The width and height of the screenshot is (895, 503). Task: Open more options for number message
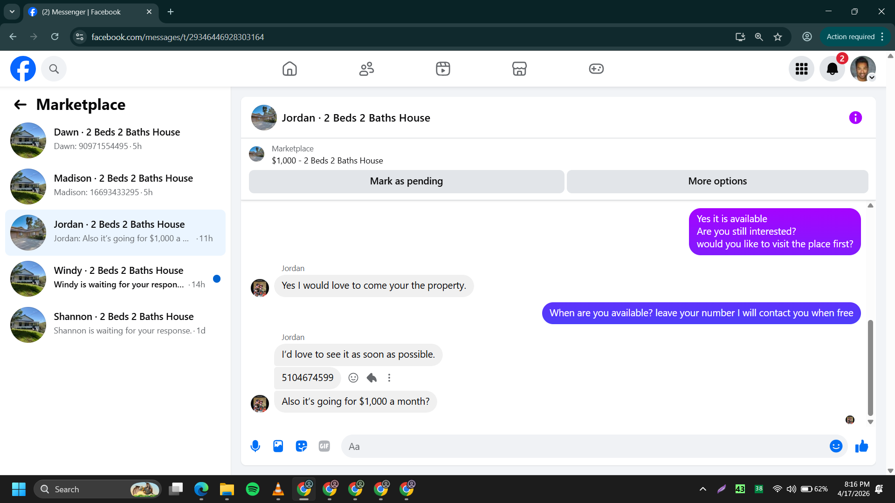pyautogui.click(x=389, y=378)
